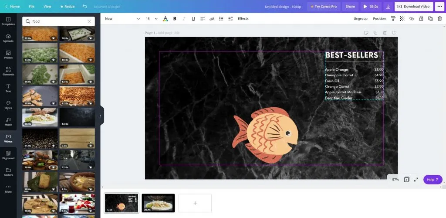Toggle underline formatting
Image resolution: width=446 pixels, height=218 pixels.
(193, 18)
